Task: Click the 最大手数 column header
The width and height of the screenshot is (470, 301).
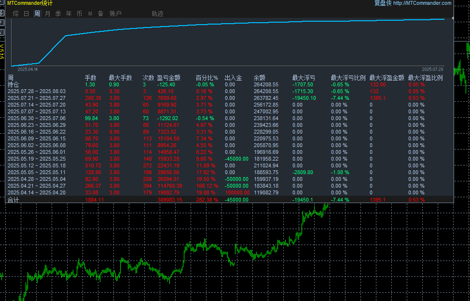Action: click(121, 78)
